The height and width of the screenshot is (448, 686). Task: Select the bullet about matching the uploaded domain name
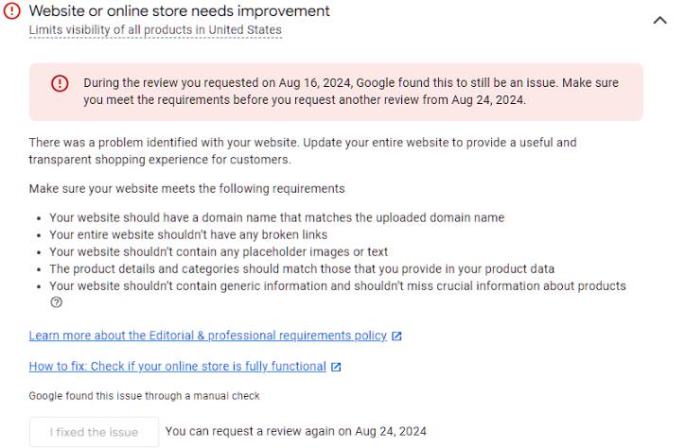coord(276,217)
